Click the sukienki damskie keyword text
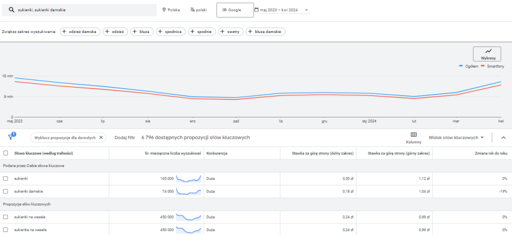Image resolution: width=512 pixels, height=235 pixels. (28, 191)
